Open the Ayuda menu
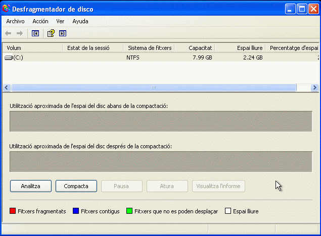This screenshot has width=321, height=236. click(x=80, y=21)
